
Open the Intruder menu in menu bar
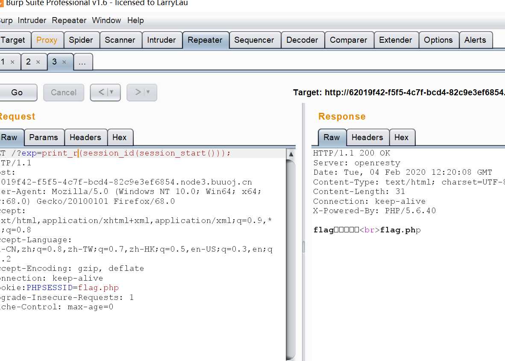click(32, 21)
